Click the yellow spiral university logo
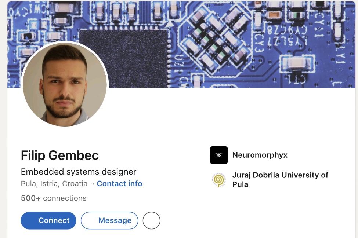This screenshot has height=238, width=358. (219, 180)
